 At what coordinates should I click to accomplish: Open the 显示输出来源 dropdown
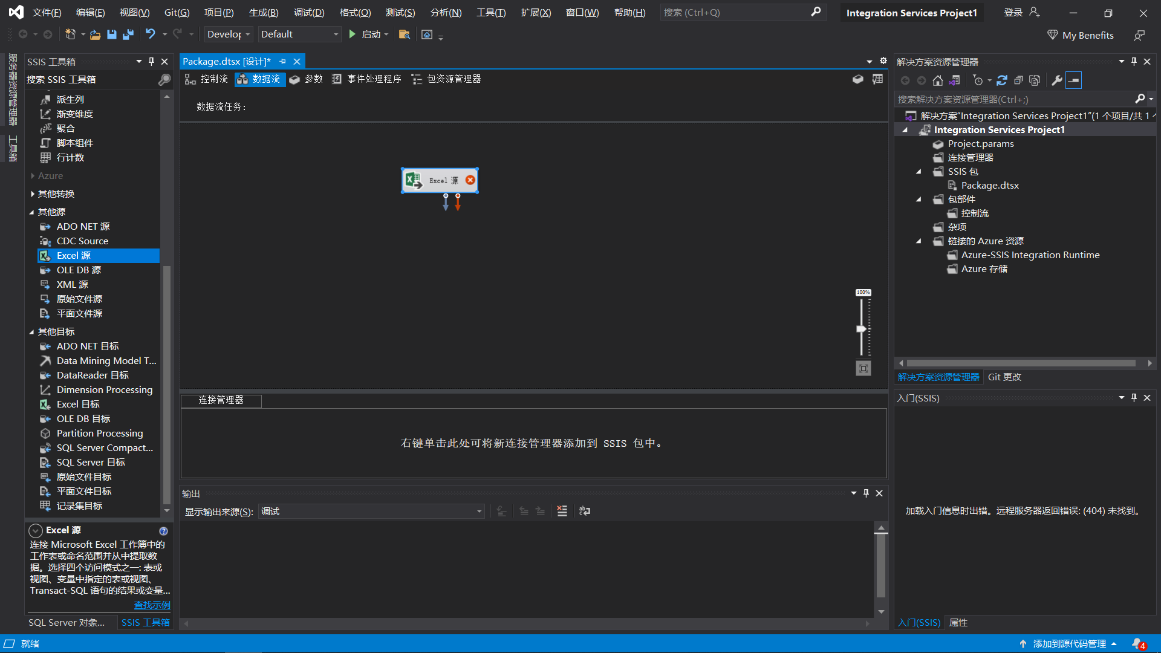(x=479, y=511)
